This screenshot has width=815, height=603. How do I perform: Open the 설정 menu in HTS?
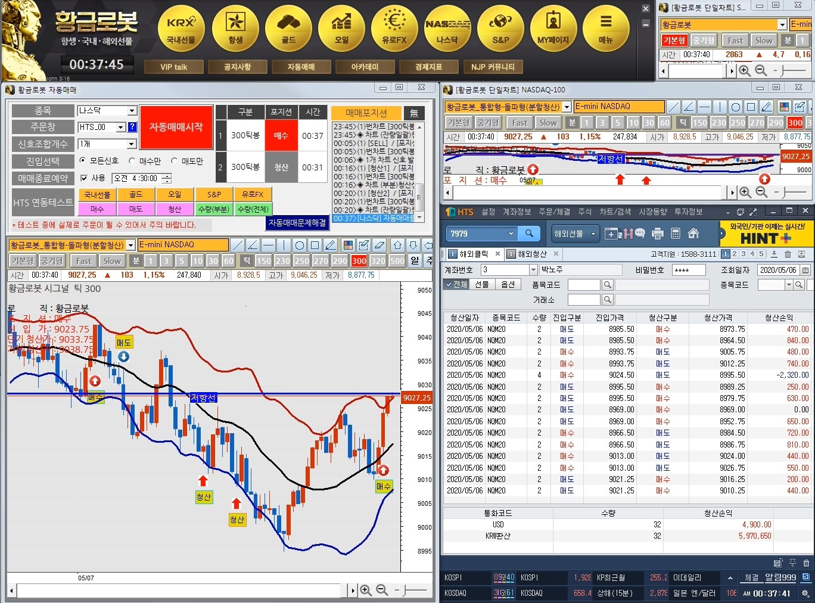click(488, 212)
